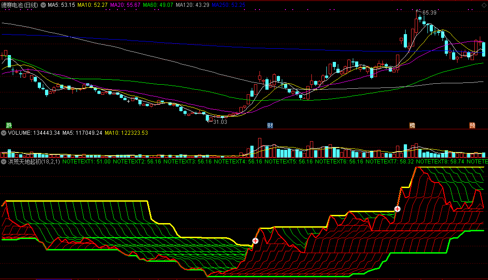Open the 财 financial report marker

coord(270,125)
